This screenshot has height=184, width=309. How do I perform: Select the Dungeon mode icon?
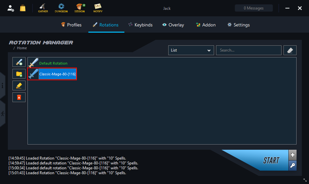(61, 8)
